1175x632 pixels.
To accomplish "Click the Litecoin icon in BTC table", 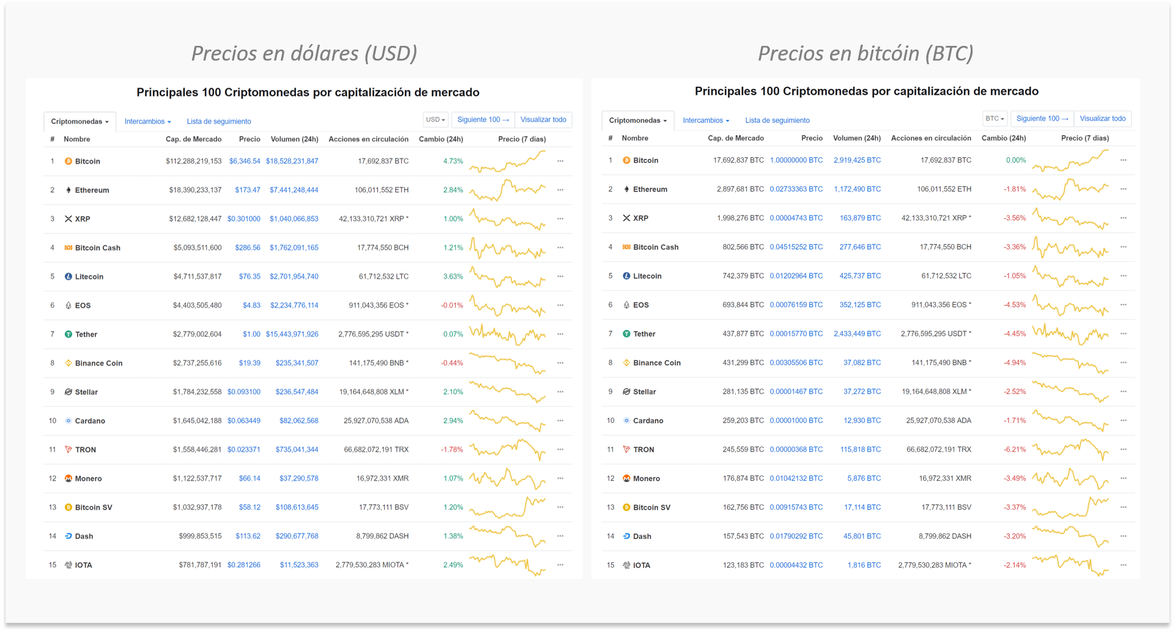I will (x=626, y=276).
